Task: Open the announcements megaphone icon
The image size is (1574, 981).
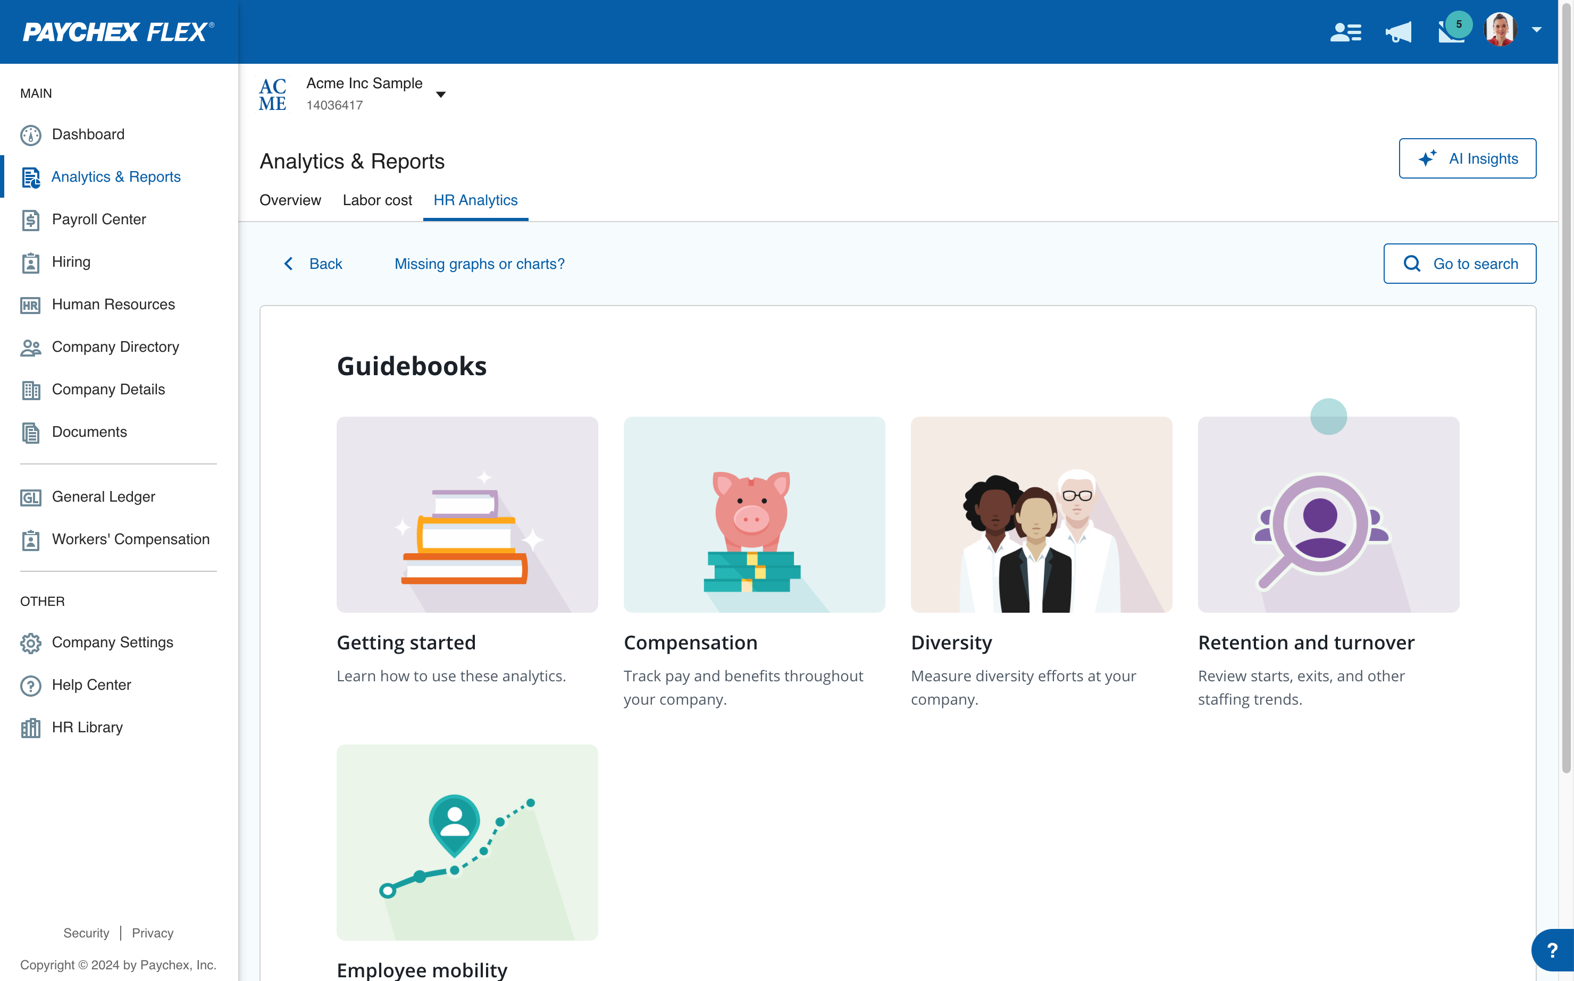Action: [1398, 32]
